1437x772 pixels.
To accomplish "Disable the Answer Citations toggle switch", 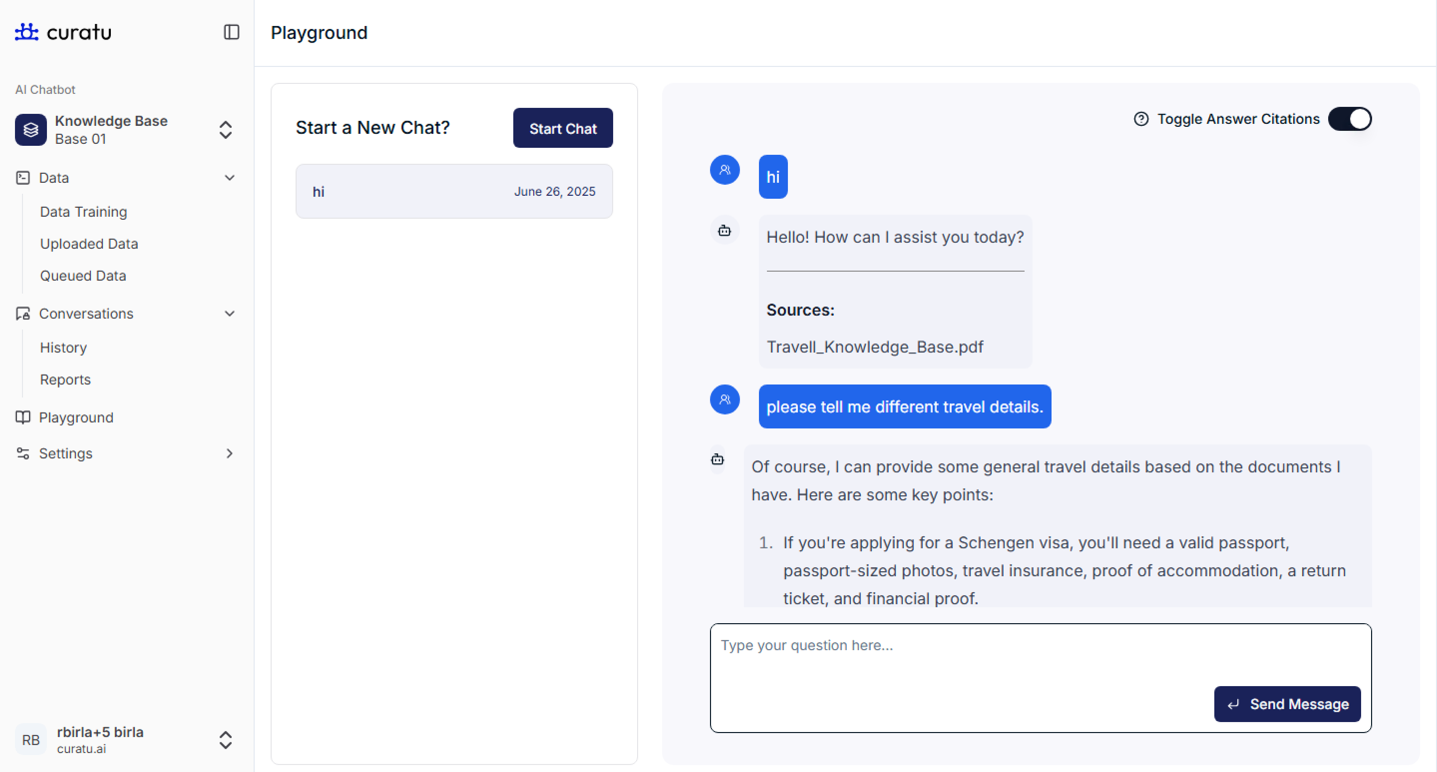I will [x=1350, y=119].
